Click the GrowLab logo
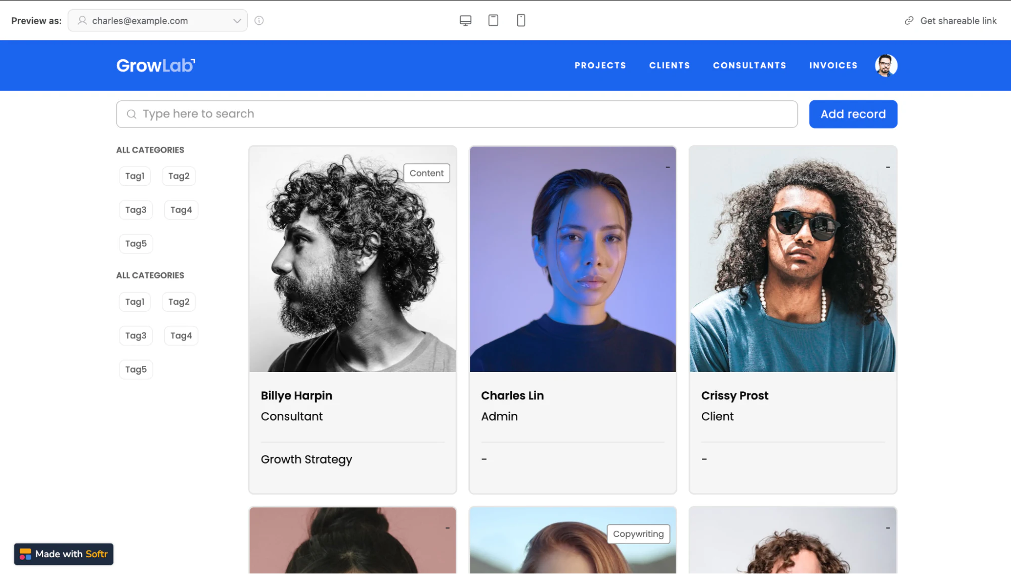The width and height of the screenshot is (1011, 574). (x=156, y=65)
